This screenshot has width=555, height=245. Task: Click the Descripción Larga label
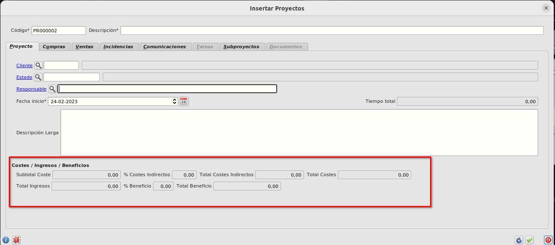click(37, 133)
